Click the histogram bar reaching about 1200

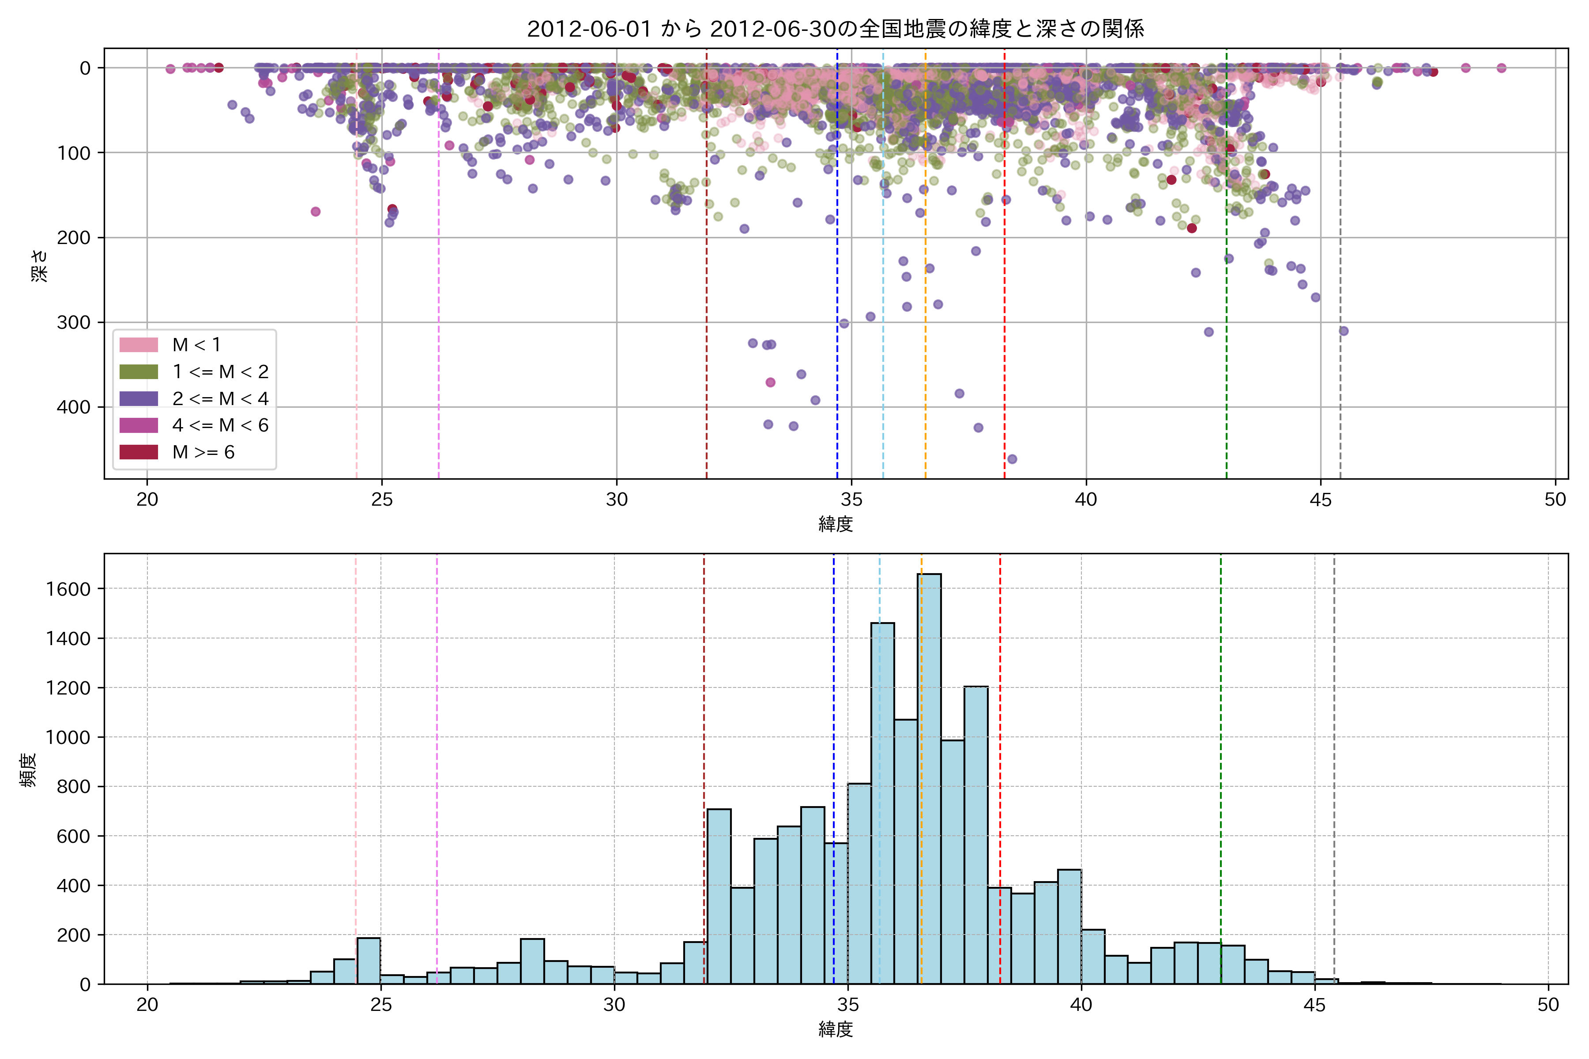(x=975, y=835)
